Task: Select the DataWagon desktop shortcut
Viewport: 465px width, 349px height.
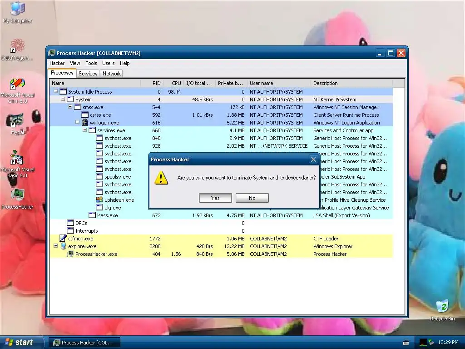Action: tap(17, 50)
